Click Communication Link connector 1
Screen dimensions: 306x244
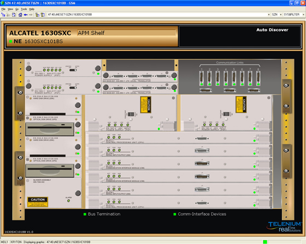coord(202,78)
